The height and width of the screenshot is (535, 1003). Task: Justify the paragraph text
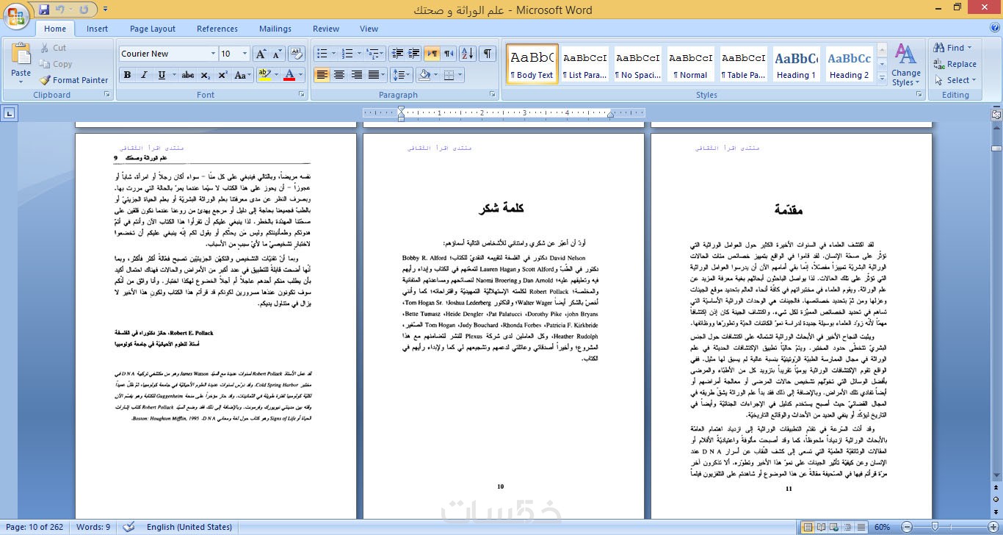point(374,75)
